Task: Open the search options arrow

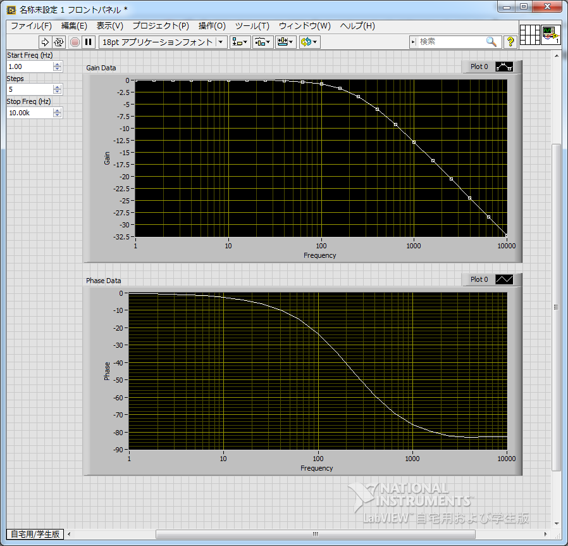Action: 413,42
